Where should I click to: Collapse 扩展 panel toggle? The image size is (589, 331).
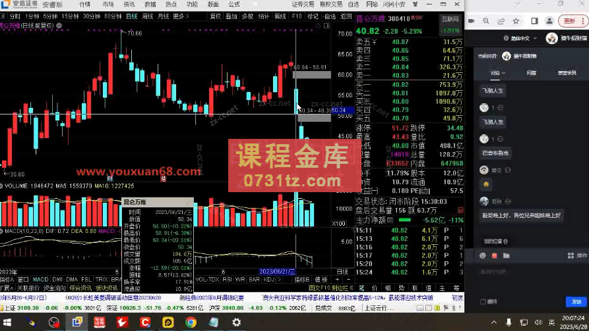pos(7,288)
